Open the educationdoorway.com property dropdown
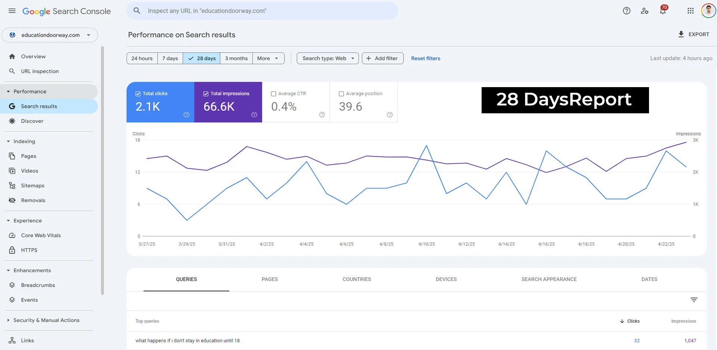This screenshot has height=350, width=717. coord(50,35)
